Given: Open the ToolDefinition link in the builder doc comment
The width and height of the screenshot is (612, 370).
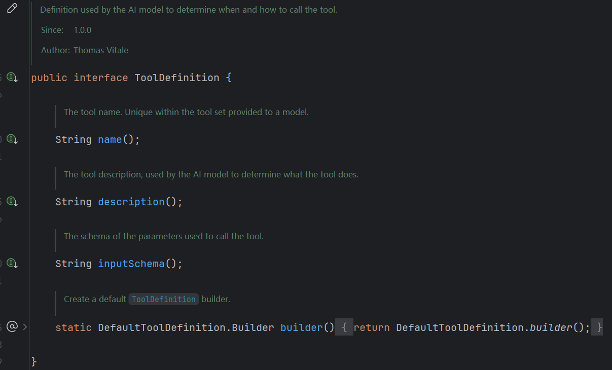Looking at the screenshot, I should 163,299.
